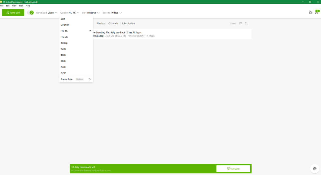Image resolution: width=321 pixels, height=175 pixels.
Task: Select 1080p quality
Action: (76, 43)
